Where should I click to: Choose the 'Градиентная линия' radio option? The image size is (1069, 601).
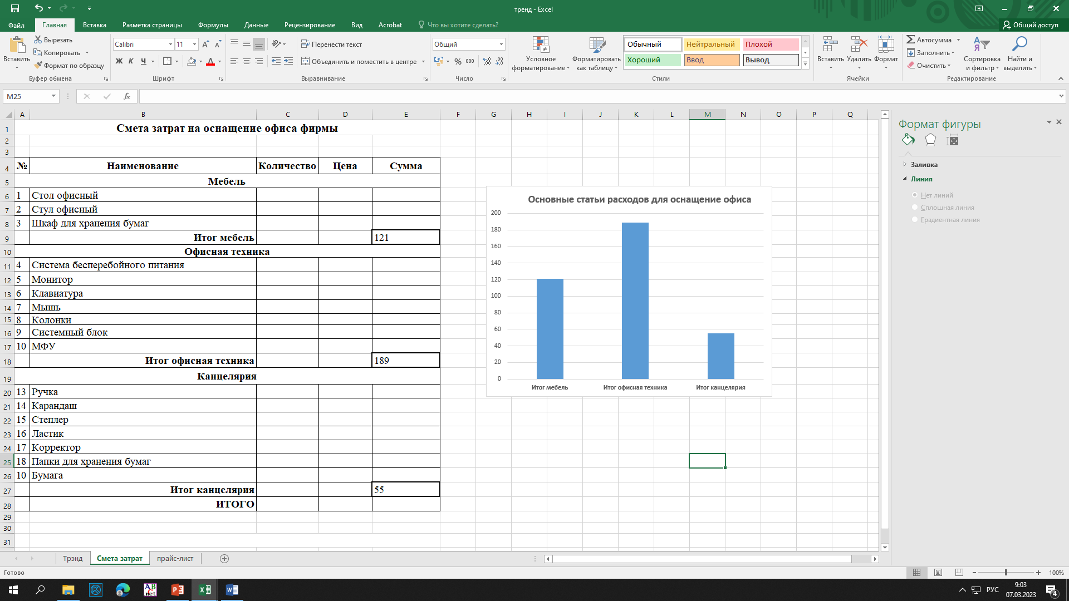pyautogui.click(x=915, y=220)
